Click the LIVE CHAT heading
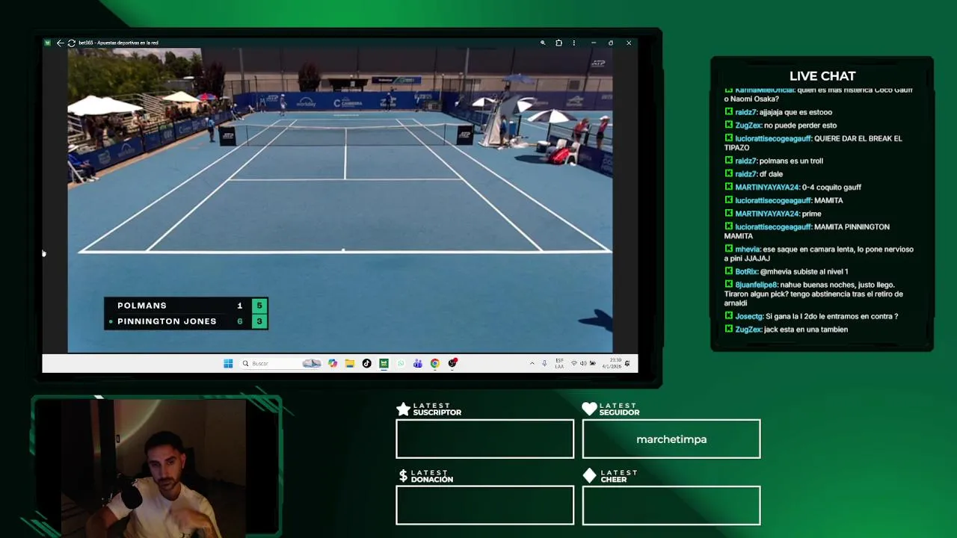957x538 pixels. tap(822, 76)
